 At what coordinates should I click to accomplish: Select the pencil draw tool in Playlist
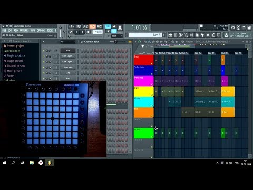(x=145, y=42)
